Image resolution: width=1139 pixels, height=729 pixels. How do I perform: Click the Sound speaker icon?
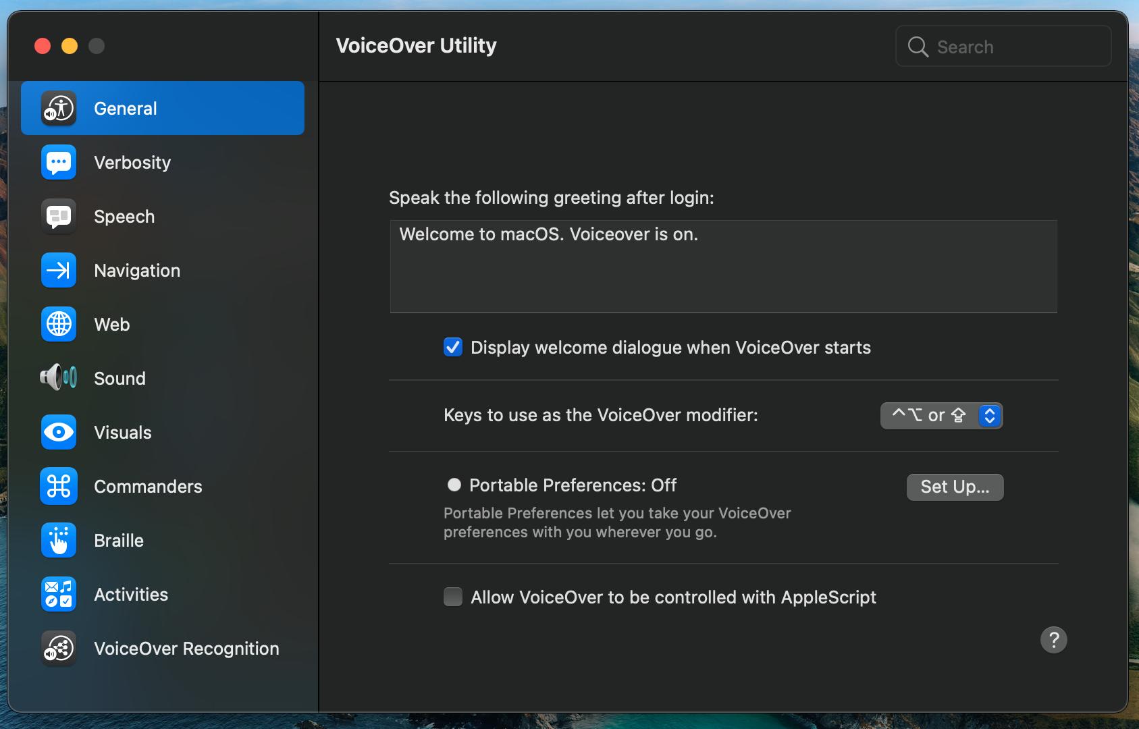[59, 377]
